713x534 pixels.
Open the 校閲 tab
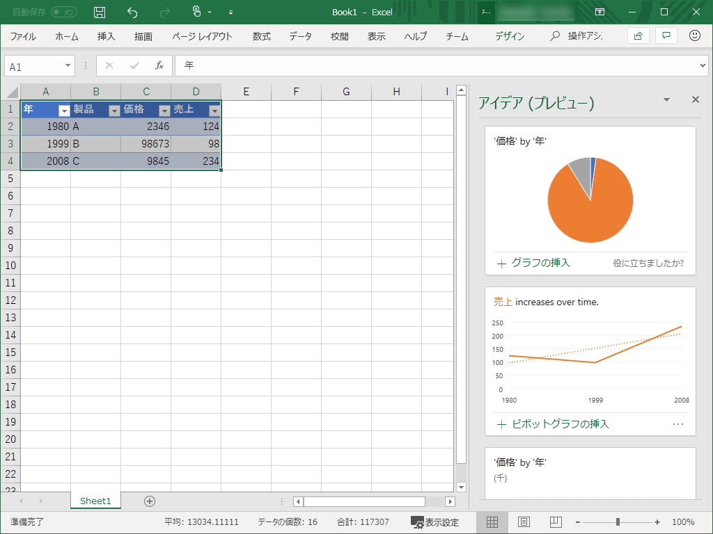tap(339, 36)
